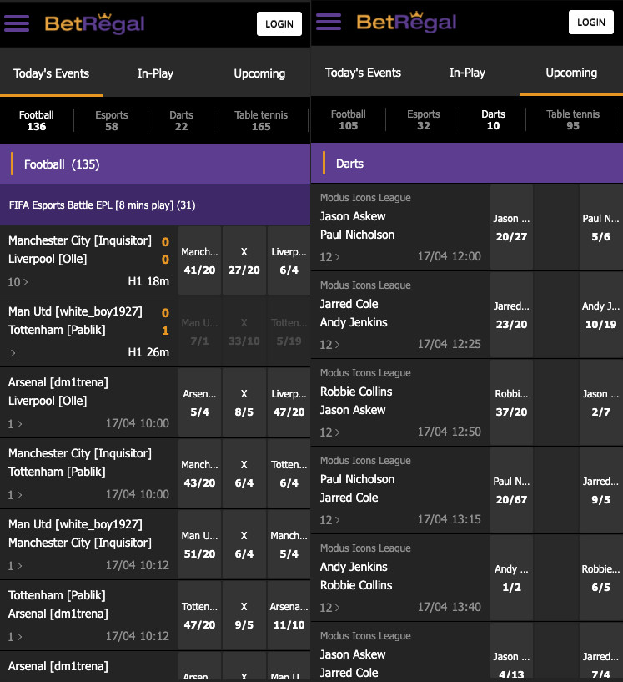Expand 12 markets for Paul Nicholson vs Jarred Cole
The width and height of the screenshot is (623, 682).
[x=329, y=520]
